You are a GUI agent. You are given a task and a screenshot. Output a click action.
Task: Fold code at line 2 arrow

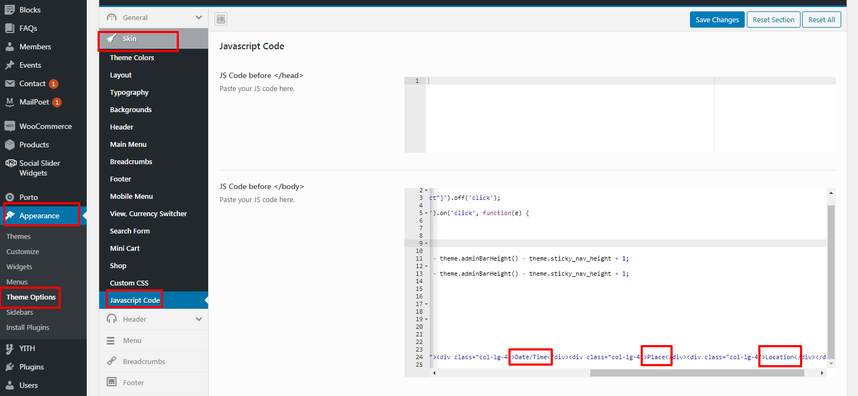[x=426, y=191]
